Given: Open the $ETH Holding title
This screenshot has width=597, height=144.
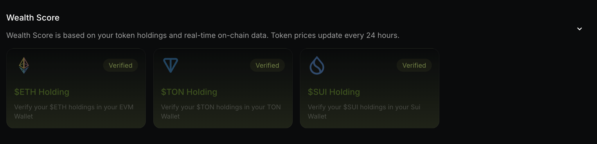Looking at the screenshot, I should click(42, 92).
